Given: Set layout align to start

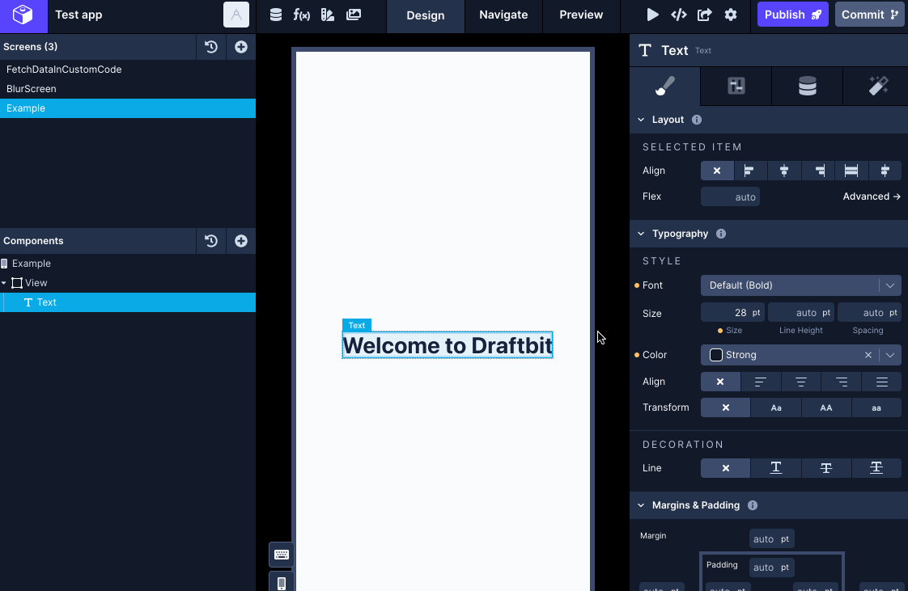Looking at the screenshot, I should [750, 171].
